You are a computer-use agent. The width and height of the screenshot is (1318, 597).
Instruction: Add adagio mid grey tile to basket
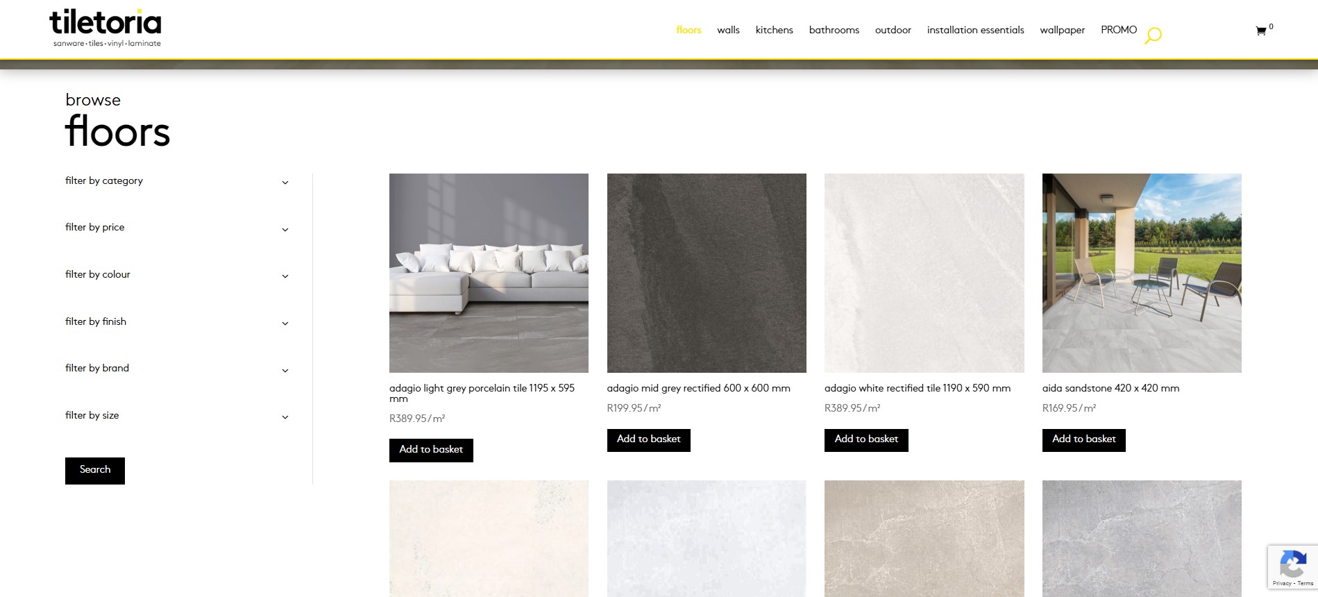pos(648,439)
